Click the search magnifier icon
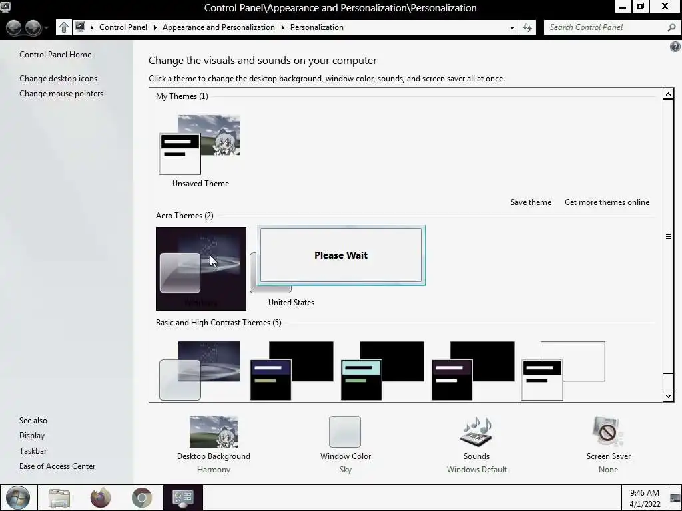682x511 pixels. point(671,27)
